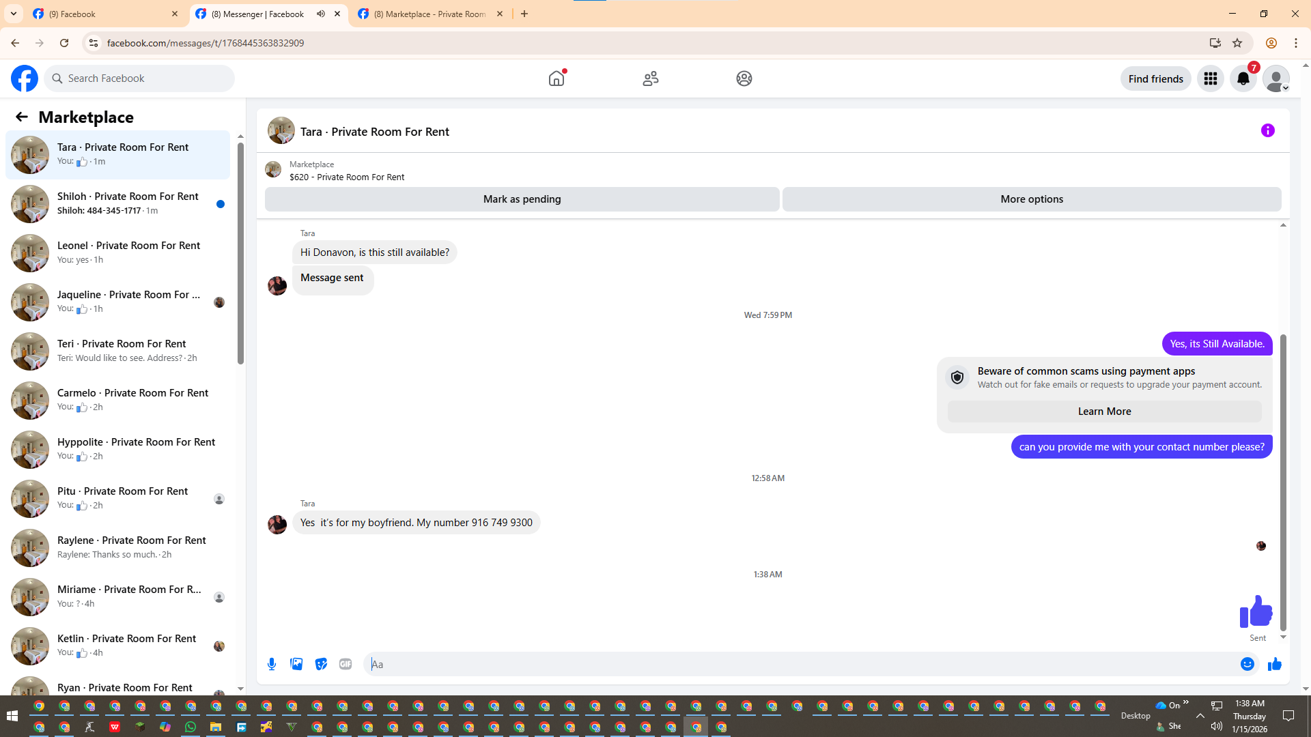Click the voice clip microphone icon

pos(272,664)
